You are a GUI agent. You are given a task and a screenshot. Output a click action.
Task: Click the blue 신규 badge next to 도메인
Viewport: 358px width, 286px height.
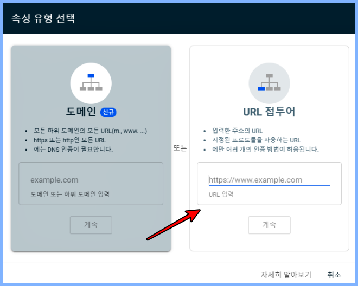(x=108, y=112)
